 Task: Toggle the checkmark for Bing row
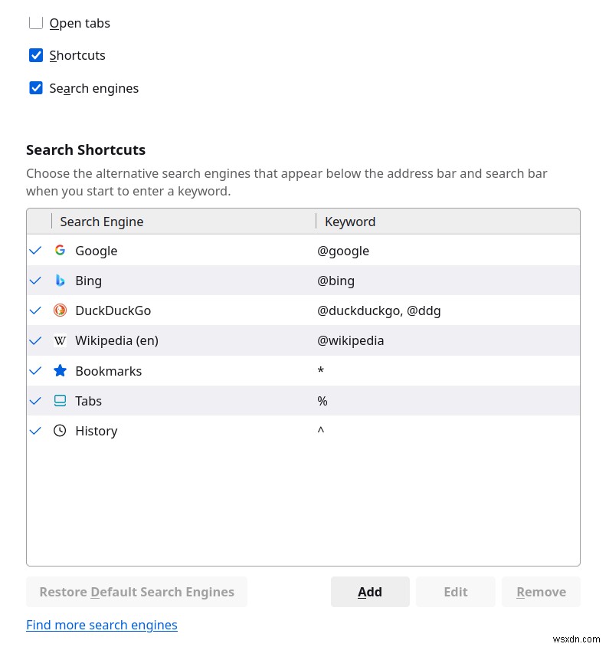tap(36, 281)
